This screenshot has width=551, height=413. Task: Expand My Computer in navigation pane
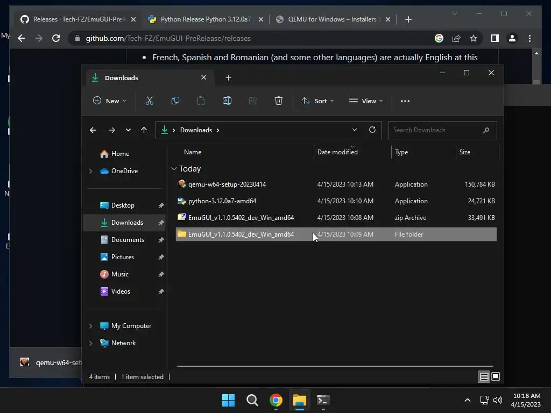[90, 326]
